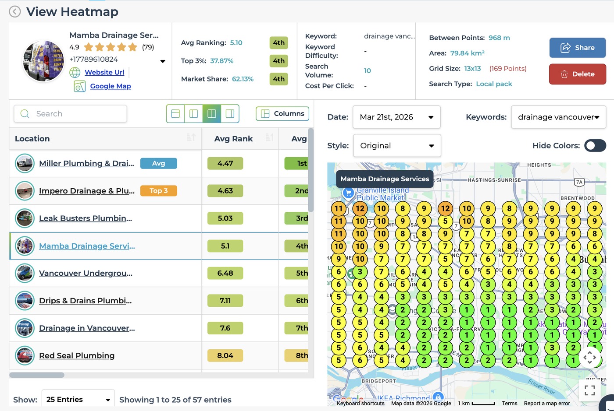The image size is (614, 411).
Task: Select the split-columns layout view icon
Action: tap(211, 114)
